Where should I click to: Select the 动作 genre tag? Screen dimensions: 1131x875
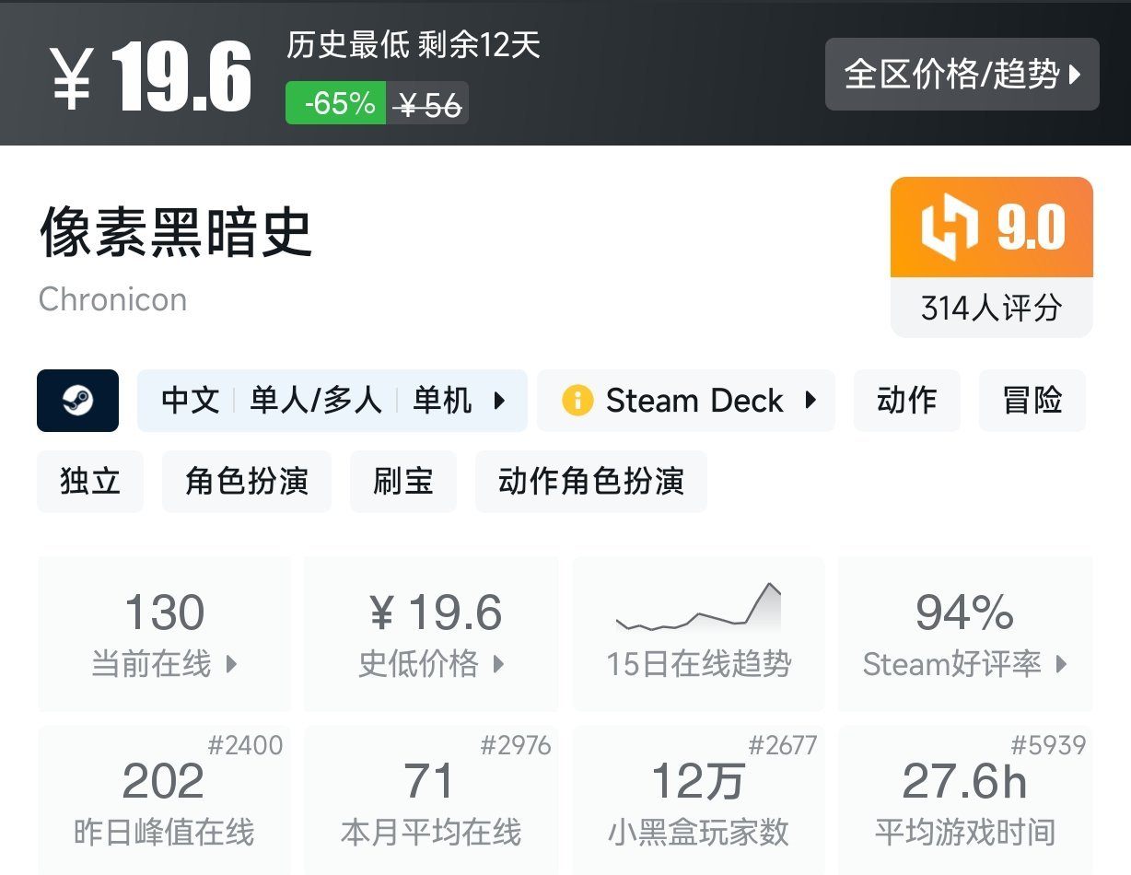click(x=906, y=401)
